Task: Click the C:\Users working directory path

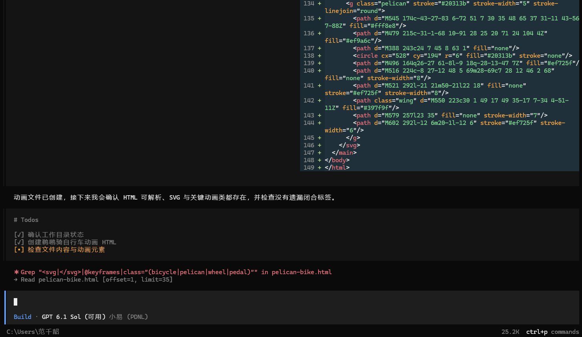Action: coord(33,332)
